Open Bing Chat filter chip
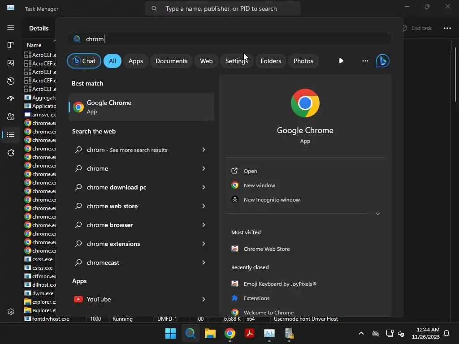The width and height of the screenshot is (459, 344). point(84,61)
